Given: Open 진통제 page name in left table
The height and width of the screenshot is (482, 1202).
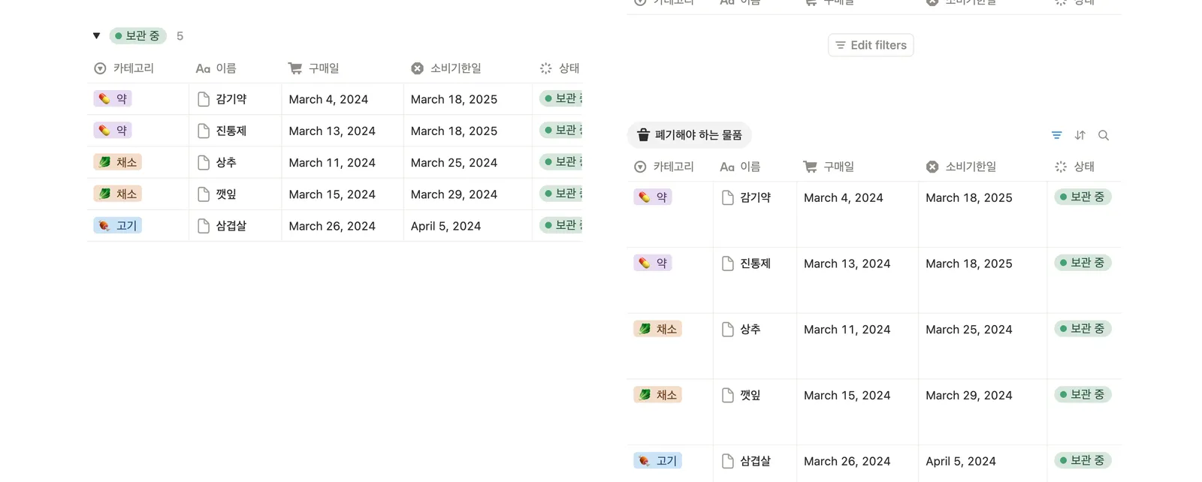Looking at the screenshot, I should click(231, 131).
